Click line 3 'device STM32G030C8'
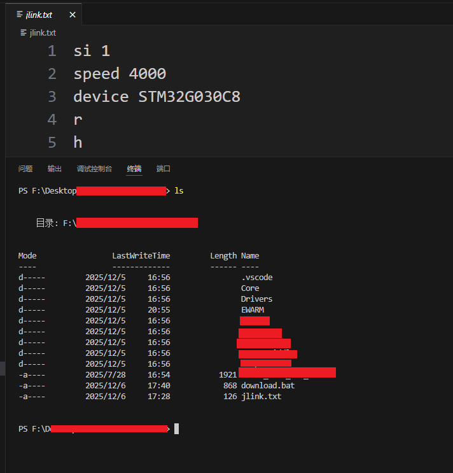Image resolution: width=453 pixels, height=473 pixels. click(157, 97)
